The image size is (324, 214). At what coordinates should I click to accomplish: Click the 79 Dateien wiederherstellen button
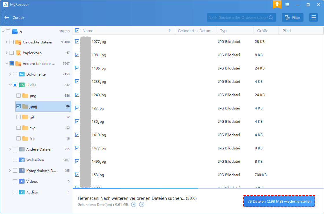click(x=279, y=201)
